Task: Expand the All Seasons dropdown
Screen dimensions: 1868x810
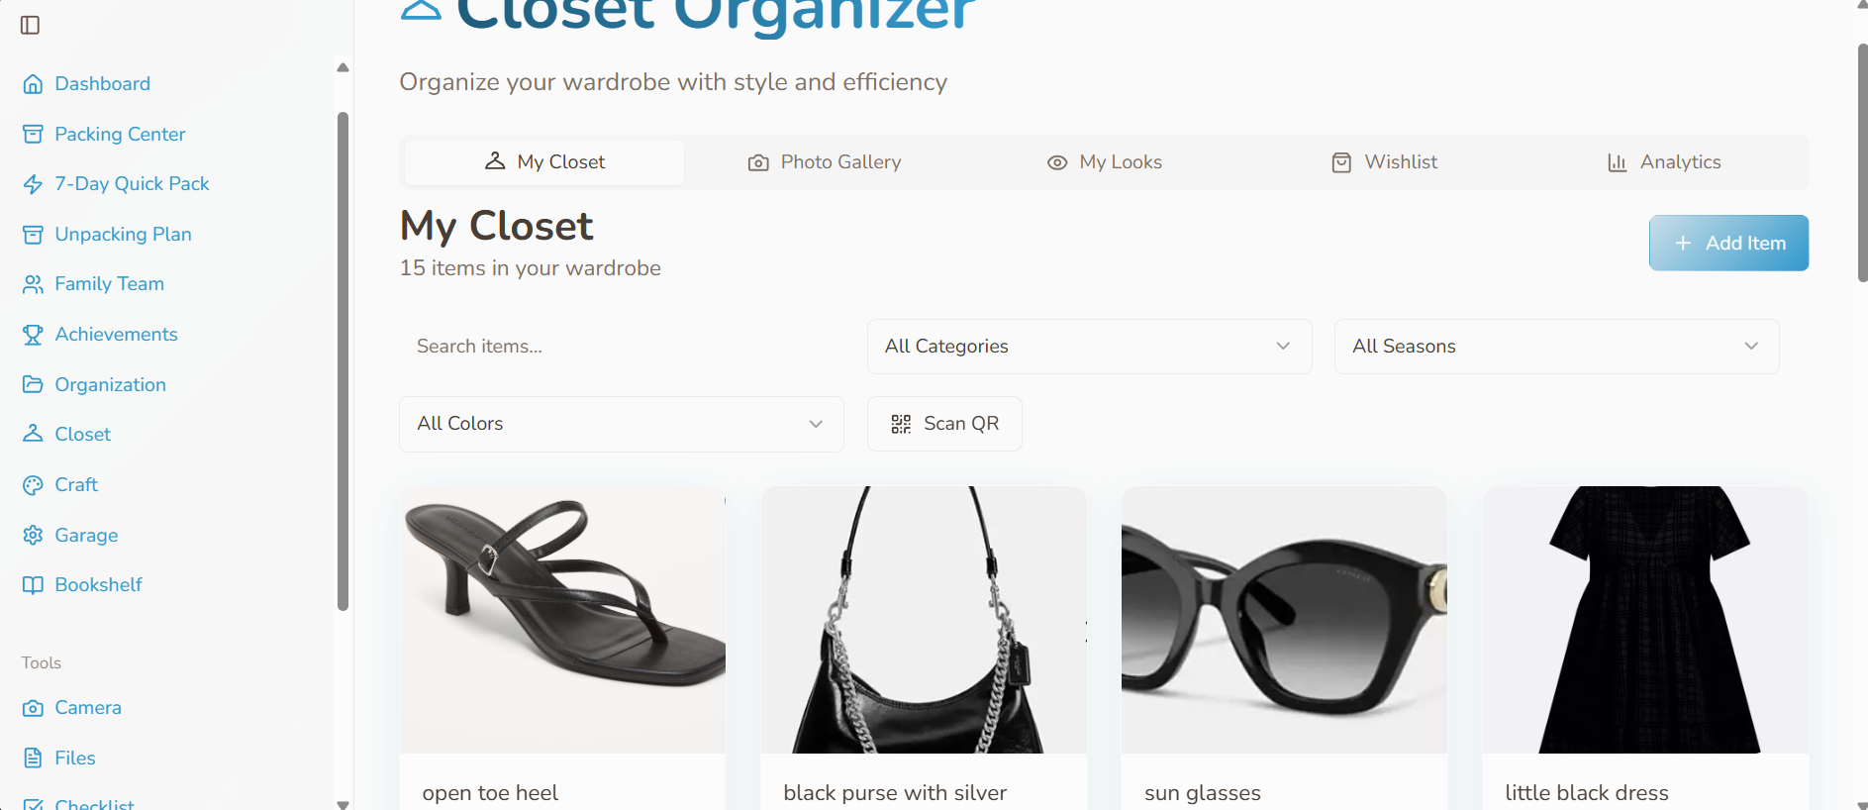Action: pos(1556,347)
